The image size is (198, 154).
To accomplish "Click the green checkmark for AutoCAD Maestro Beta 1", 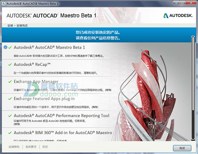I will pyautogui.click(x=10, y=47).
